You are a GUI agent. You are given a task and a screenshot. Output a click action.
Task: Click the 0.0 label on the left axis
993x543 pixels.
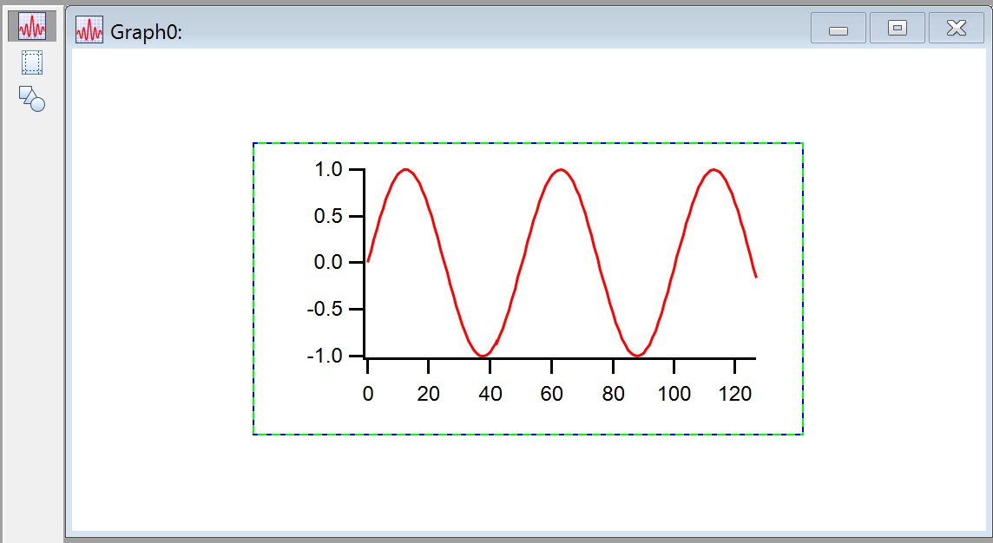[x=328, y=262]
